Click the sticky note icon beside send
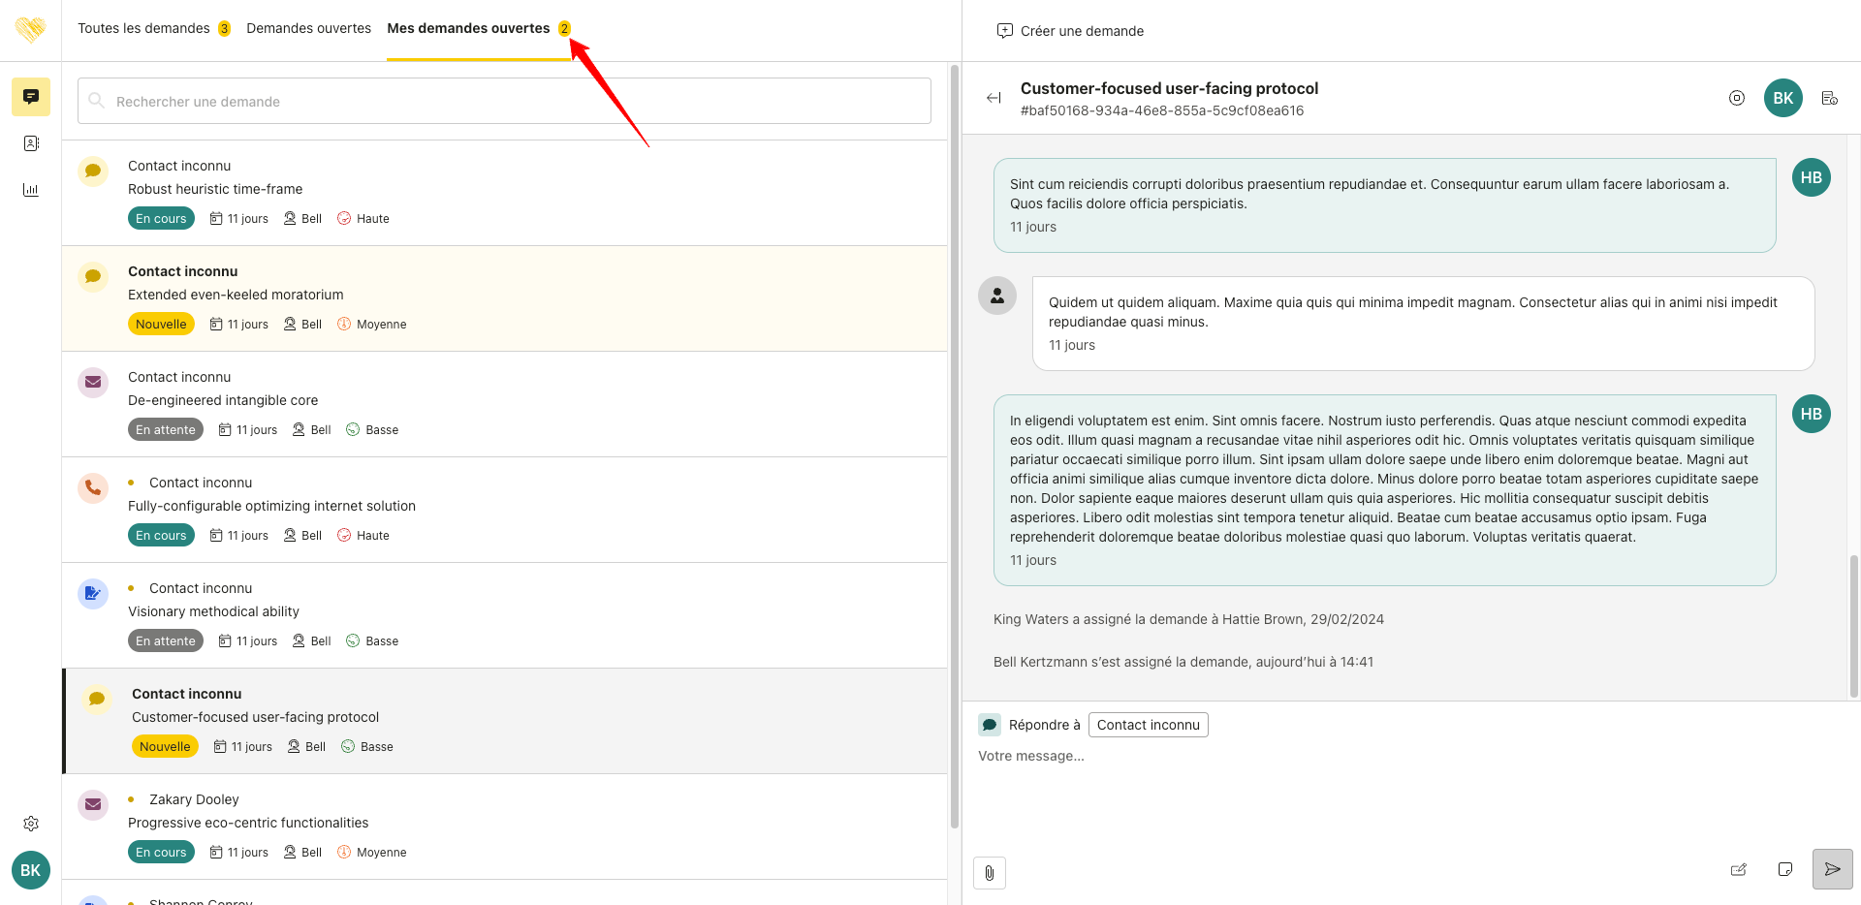 point(1784,869)
